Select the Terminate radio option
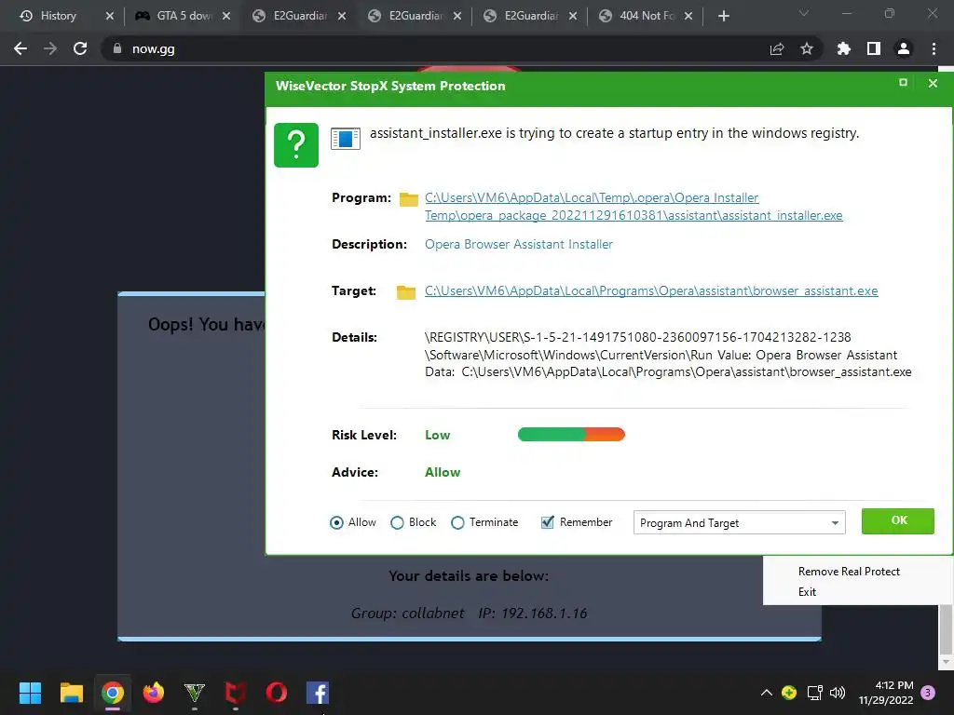The height and width of the screenshot is (715, 954). click(x=457, y=523)
